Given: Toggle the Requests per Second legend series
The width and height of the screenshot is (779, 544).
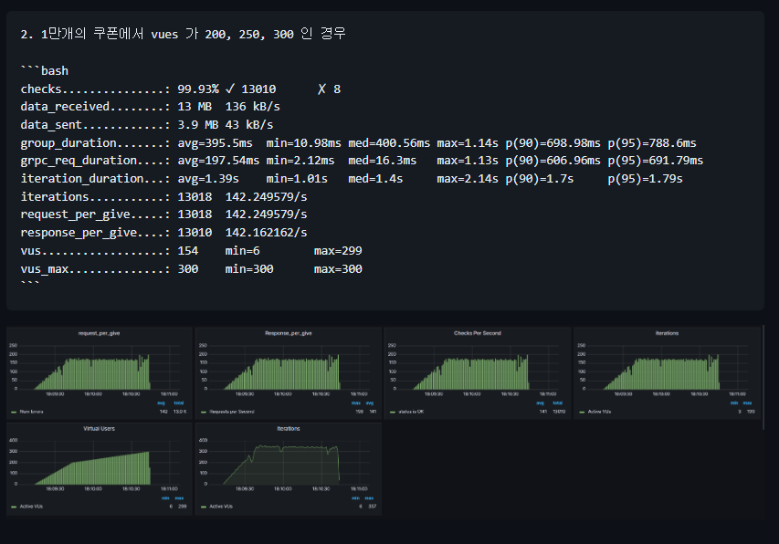Looking at the screenshot, I should coord(232,412).
